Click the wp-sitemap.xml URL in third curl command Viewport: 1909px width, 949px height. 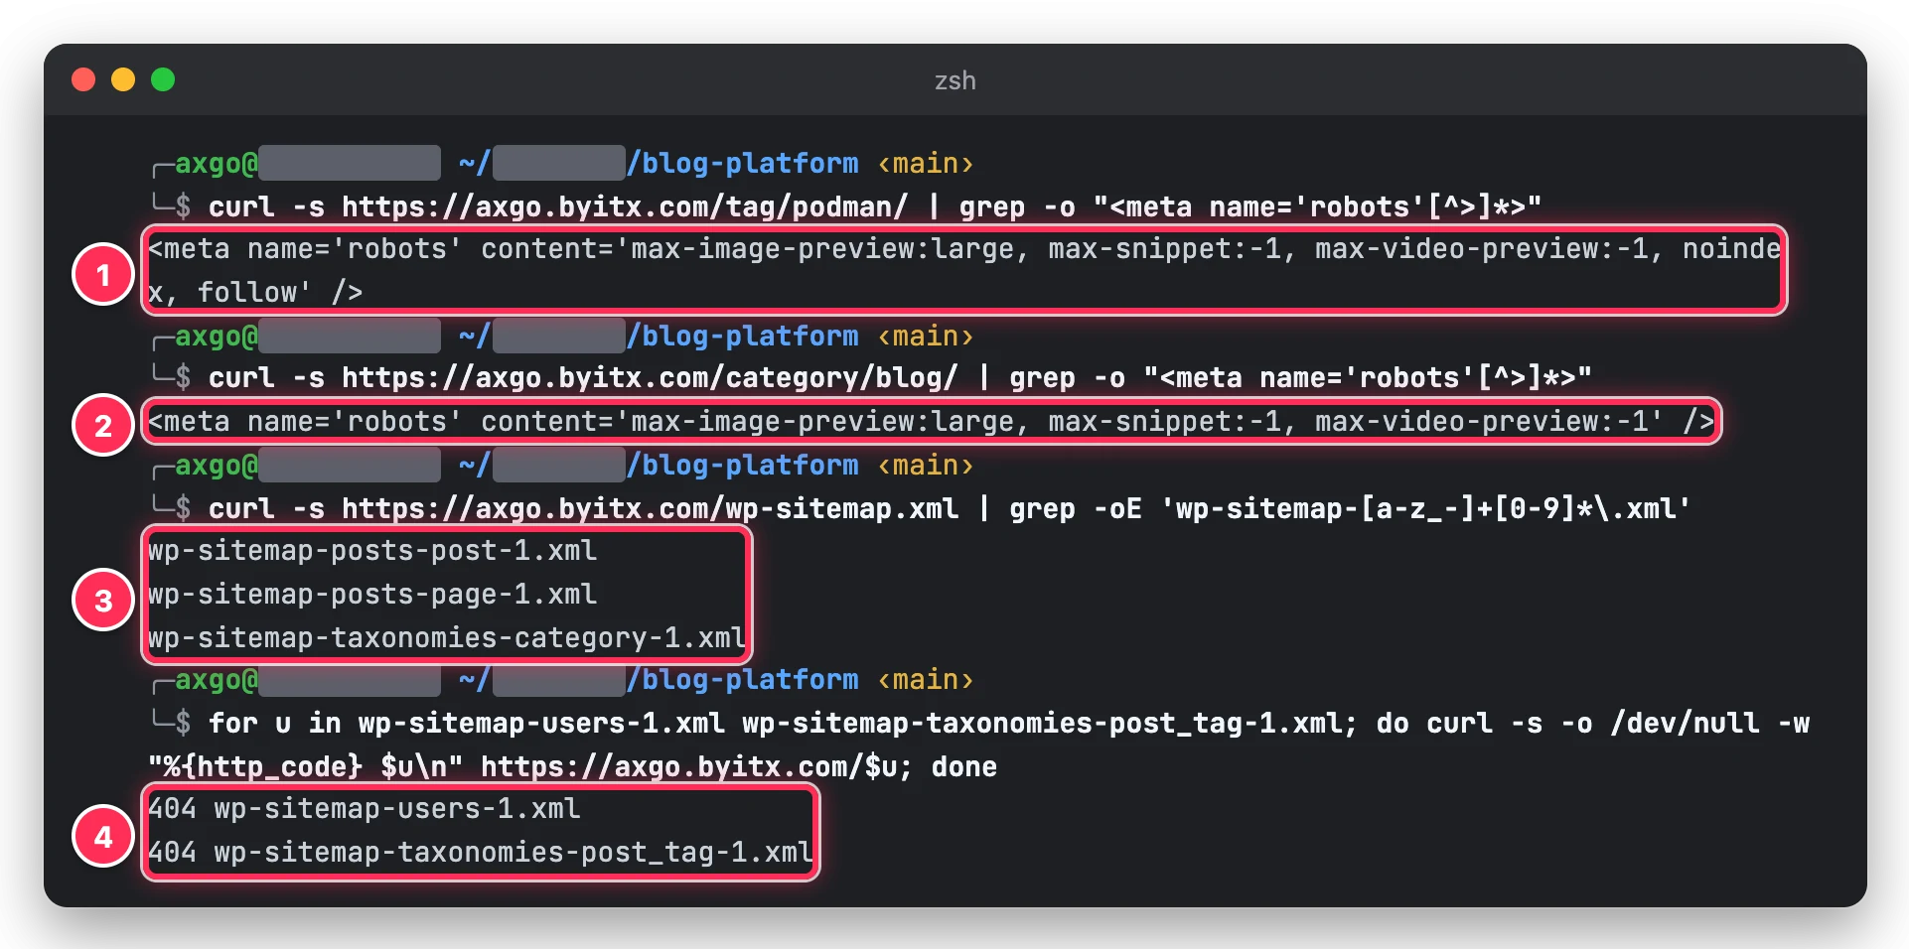(x=650, y=508)
